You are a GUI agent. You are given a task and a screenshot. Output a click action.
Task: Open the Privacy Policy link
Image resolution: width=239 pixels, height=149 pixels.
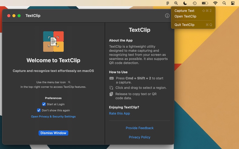point(140,137)
